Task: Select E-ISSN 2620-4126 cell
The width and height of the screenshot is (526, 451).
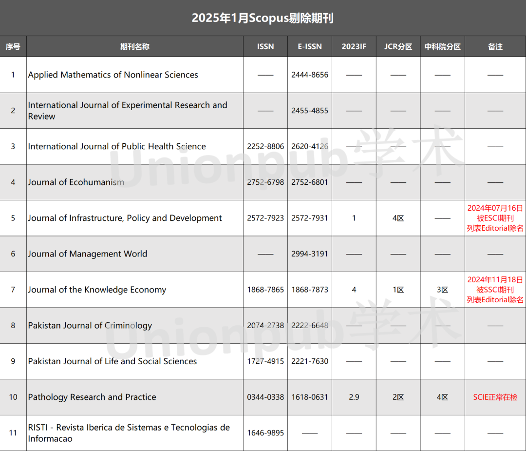Action: coord(310,146)
